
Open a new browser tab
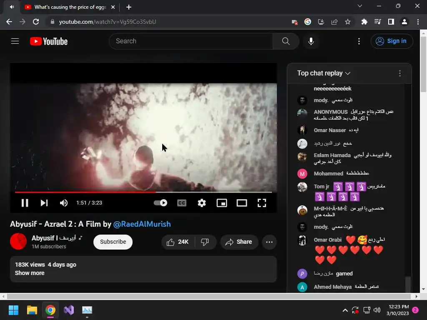129,7
